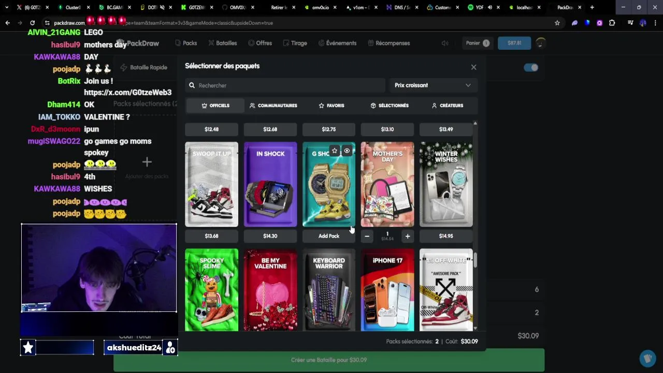This screenshot has width=663, height=373.
Task: Add pack priced $12.68
Action: coord(270,130)
